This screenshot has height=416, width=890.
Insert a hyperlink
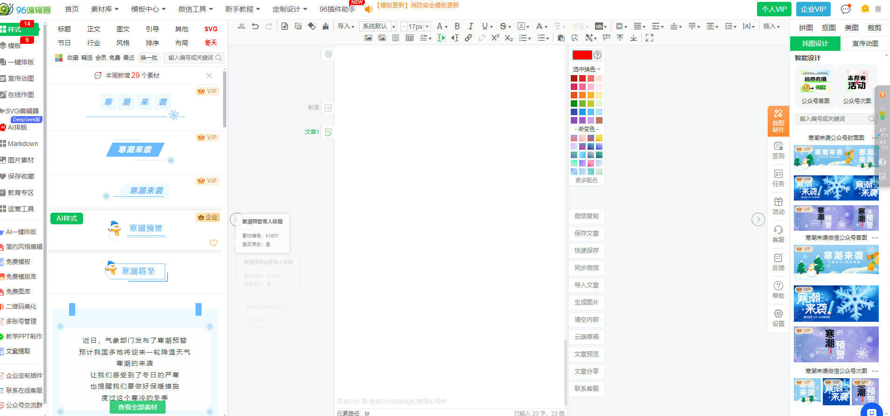coord(468,38)
